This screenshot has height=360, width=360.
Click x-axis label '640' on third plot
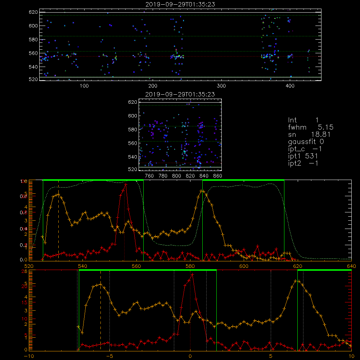(x=351, y=266)
